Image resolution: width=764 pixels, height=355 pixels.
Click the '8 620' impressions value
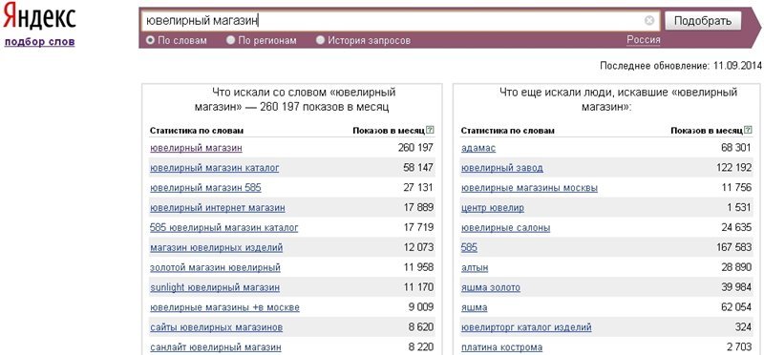tap(421, 327)
